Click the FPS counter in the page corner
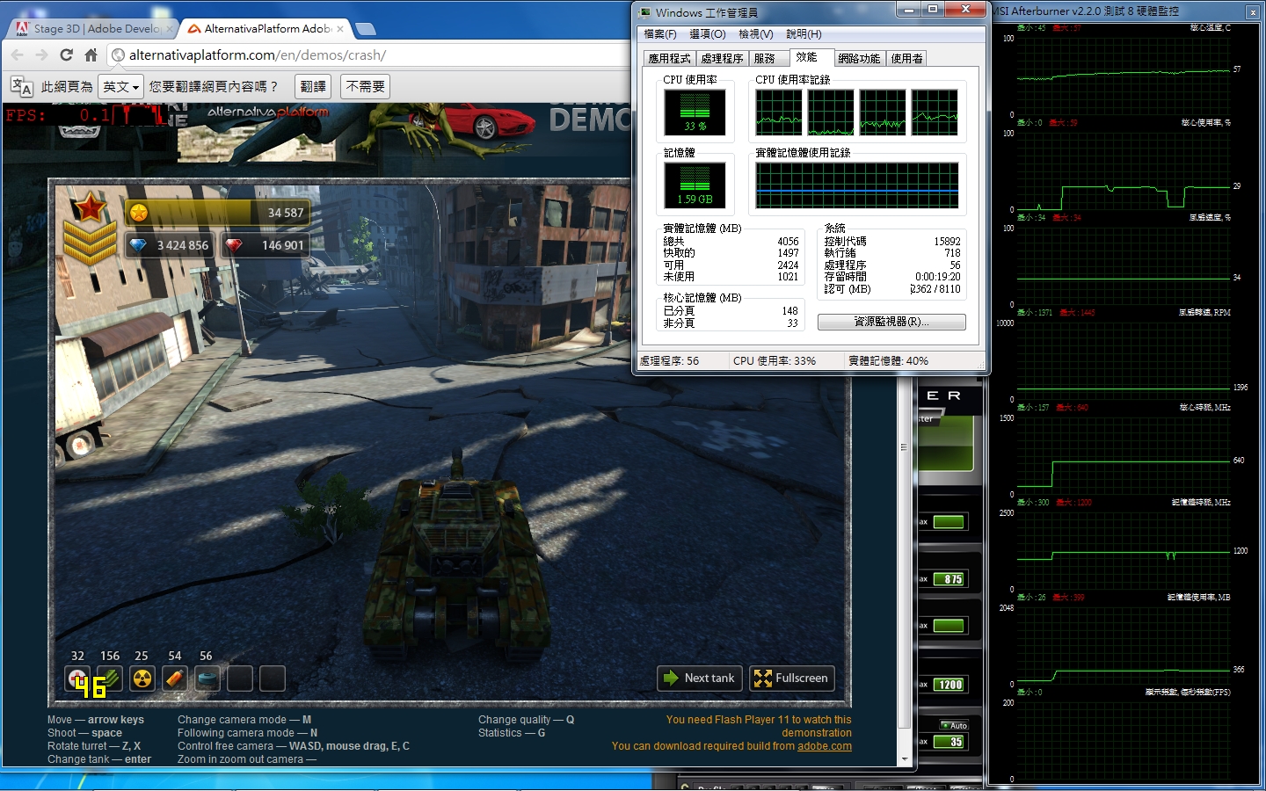 [x=84, y=115]
